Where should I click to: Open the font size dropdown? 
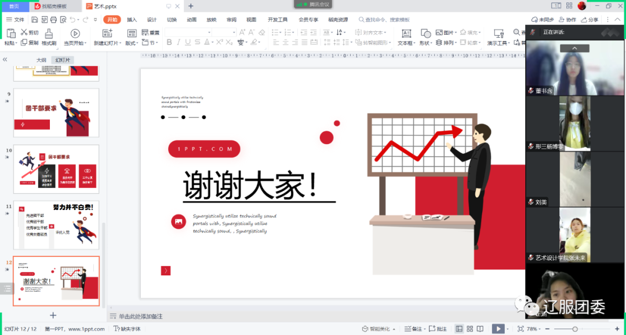pyautogui.click(x=234, y=32)
